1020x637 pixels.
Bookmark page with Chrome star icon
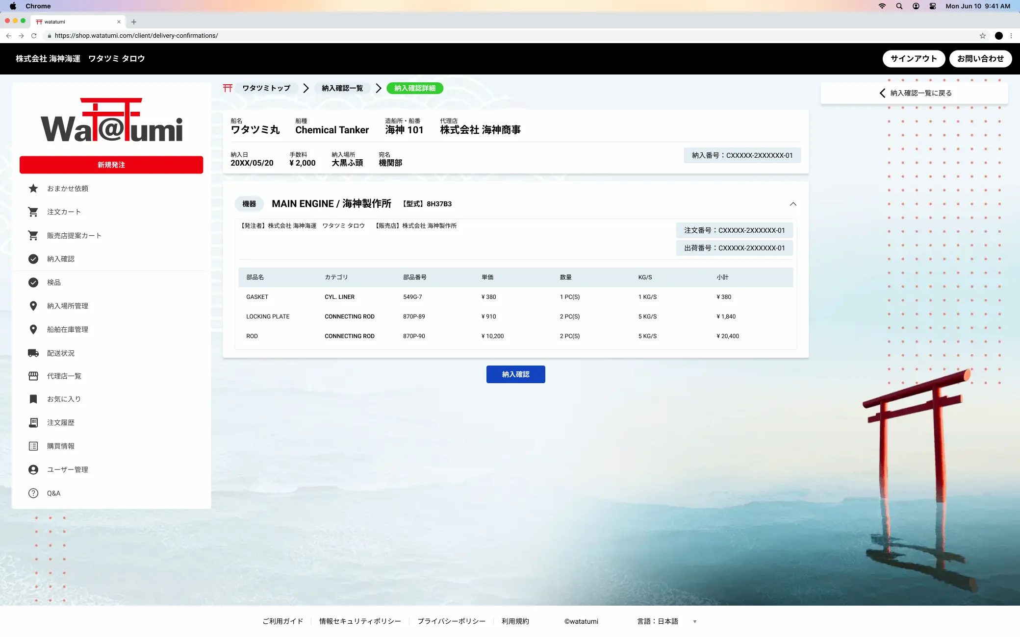[982, 36]
